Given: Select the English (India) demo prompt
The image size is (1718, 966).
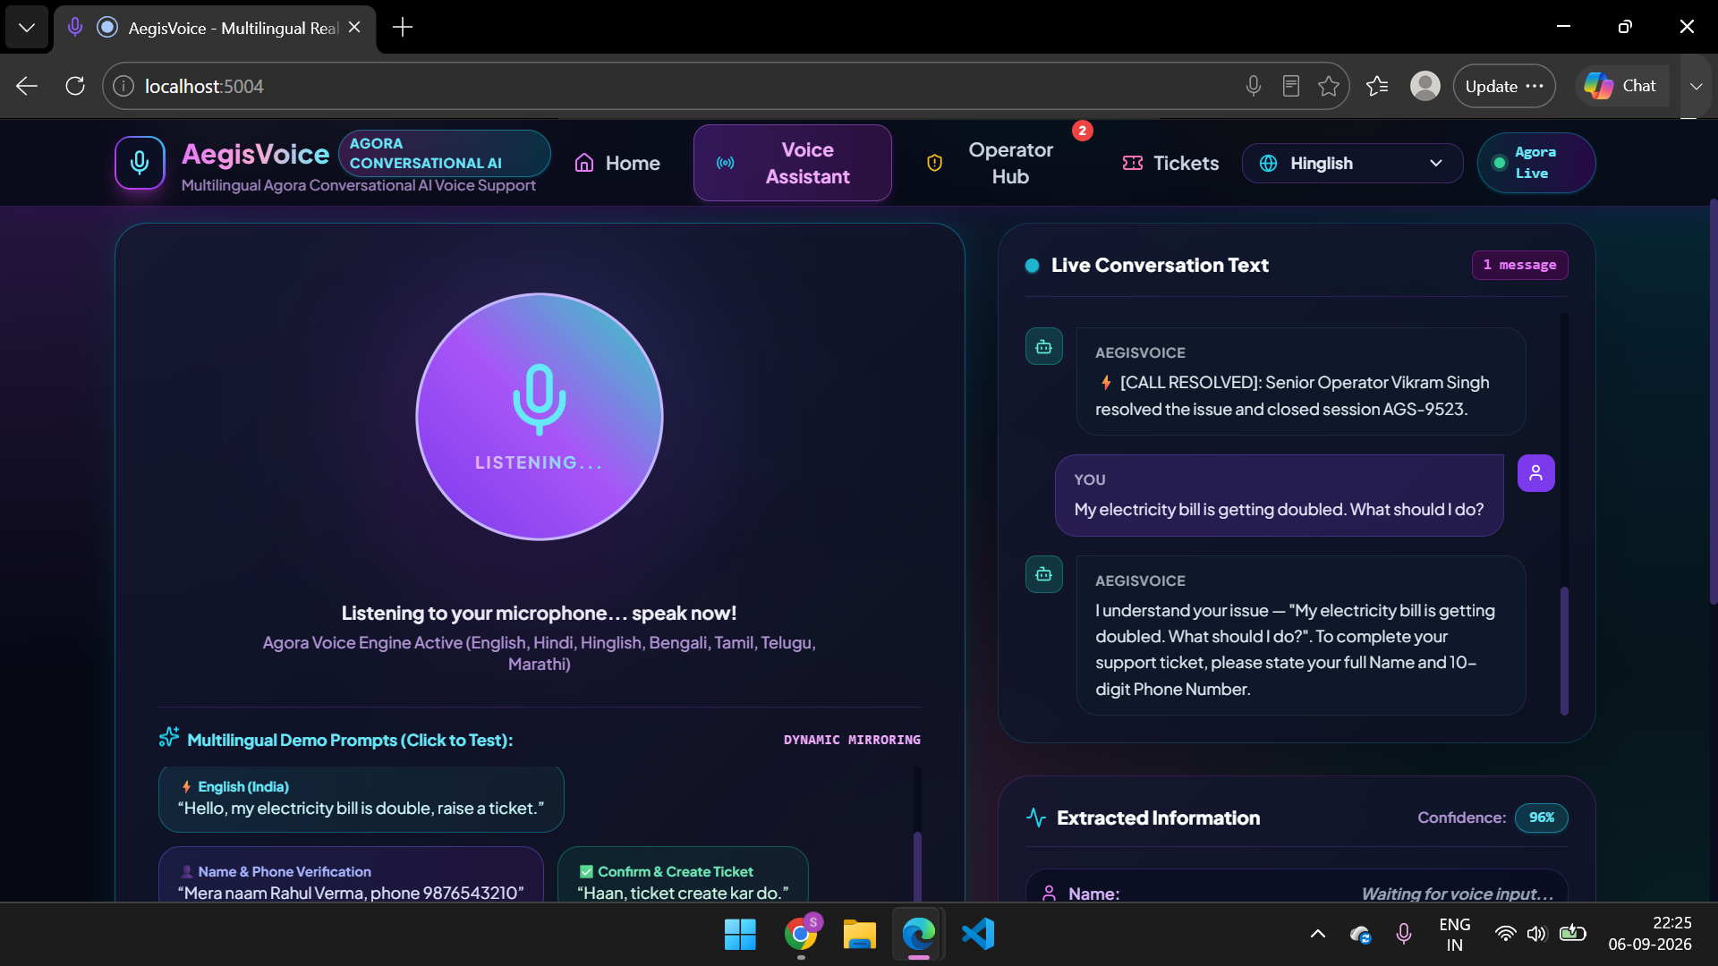Looking at the screenshot, I should [361, 799].
